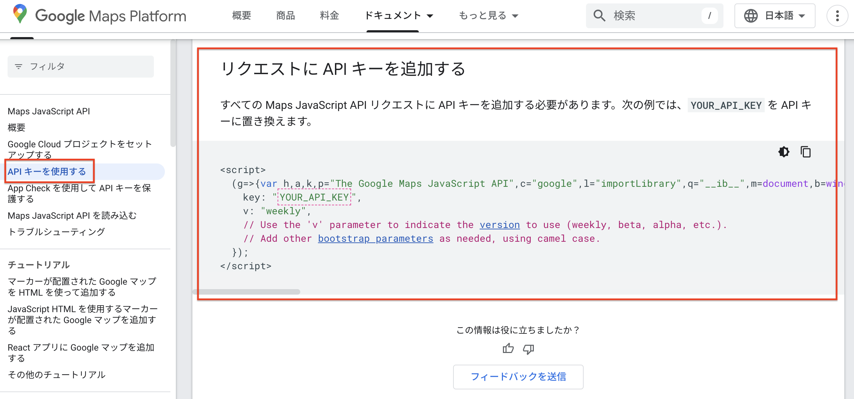This screenshot has height=399, width=854.
Task: Give thumbs down feedback on this page
Action: [528, 349]
